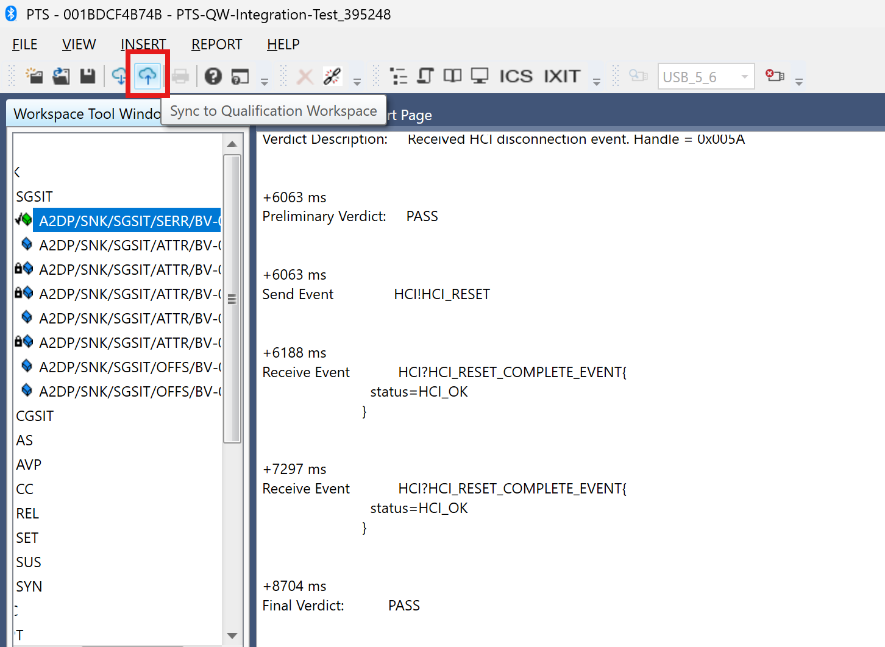Click the Final Verdict line in the log
Image resolution: width=885 pixels, height=647 pixels.
coord(341,606)
